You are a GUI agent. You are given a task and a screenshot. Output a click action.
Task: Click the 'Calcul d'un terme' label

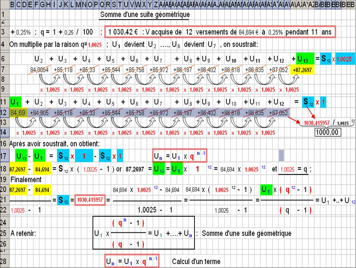tap(196, 261)
